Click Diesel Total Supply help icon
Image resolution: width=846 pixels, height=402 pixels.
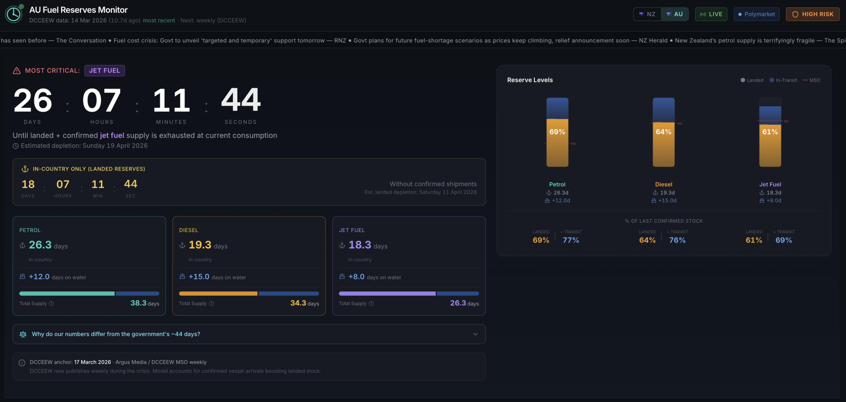(x=211, y=303)
